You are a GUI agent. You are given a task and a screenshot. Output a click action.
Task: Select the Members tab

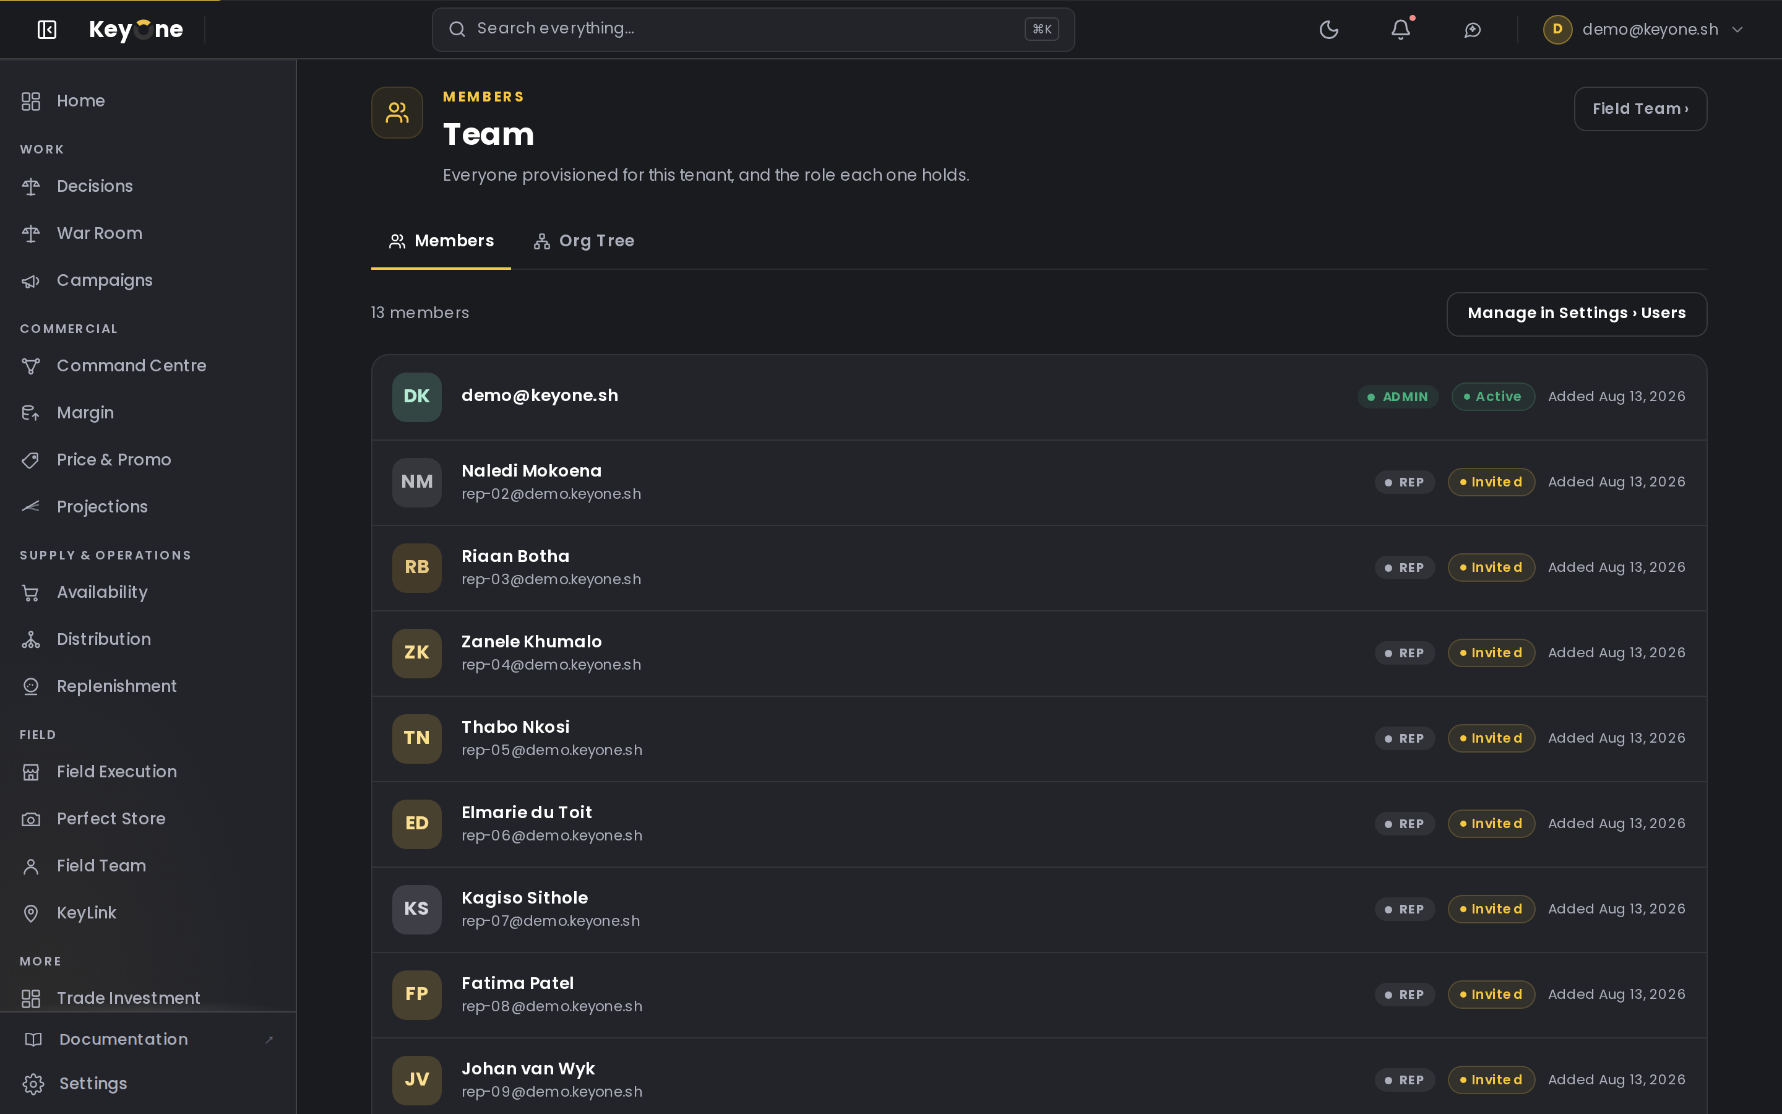pos(441,241)
